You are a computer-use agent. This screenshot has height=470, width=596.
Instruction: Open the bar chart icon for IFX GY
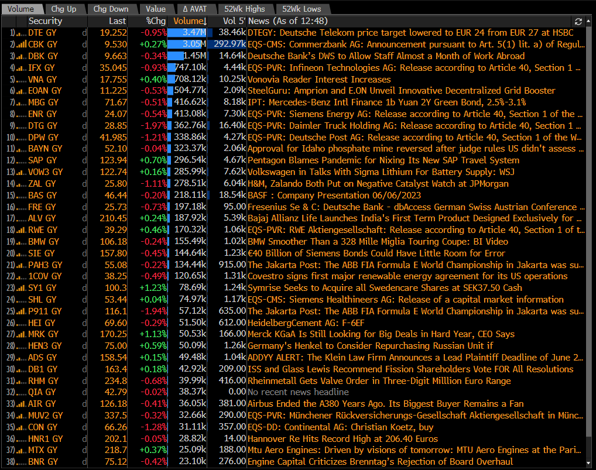coord(21,68)
